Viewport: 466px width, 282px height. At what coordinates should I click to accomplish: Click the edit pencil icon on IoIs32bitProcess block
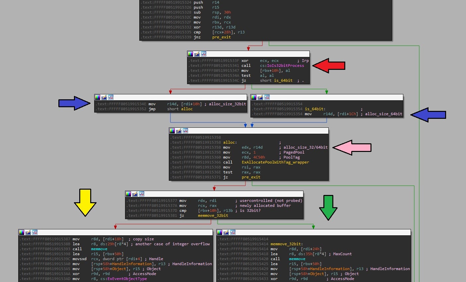coord(197,54)
